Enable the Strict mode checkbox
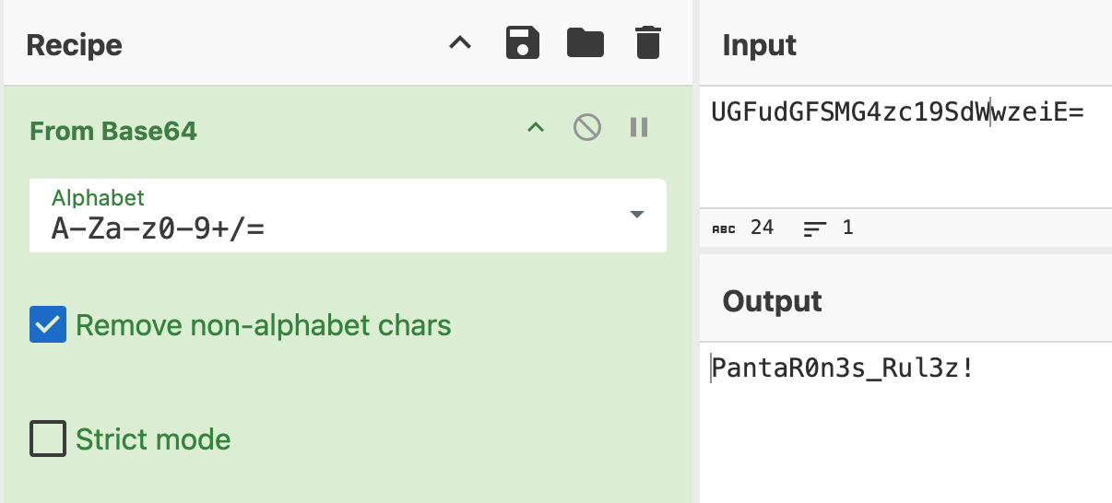 [x=48, y=439]
